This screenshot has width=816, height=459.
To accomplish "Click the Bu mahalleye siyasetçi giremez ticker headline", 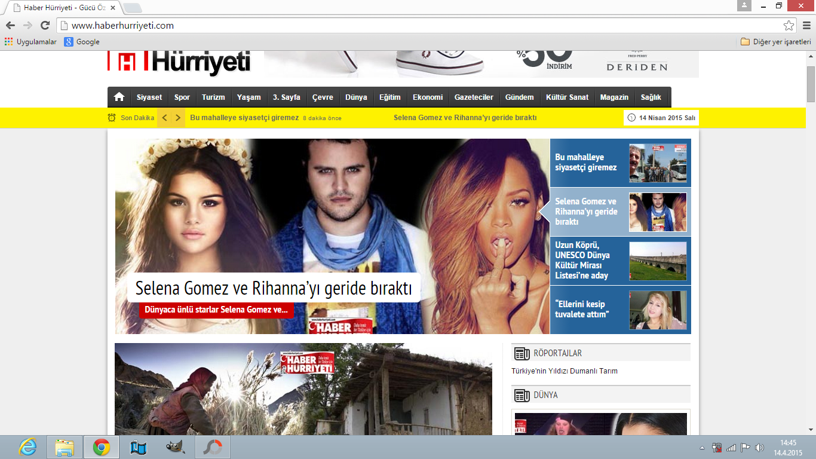I will [244, 118].
